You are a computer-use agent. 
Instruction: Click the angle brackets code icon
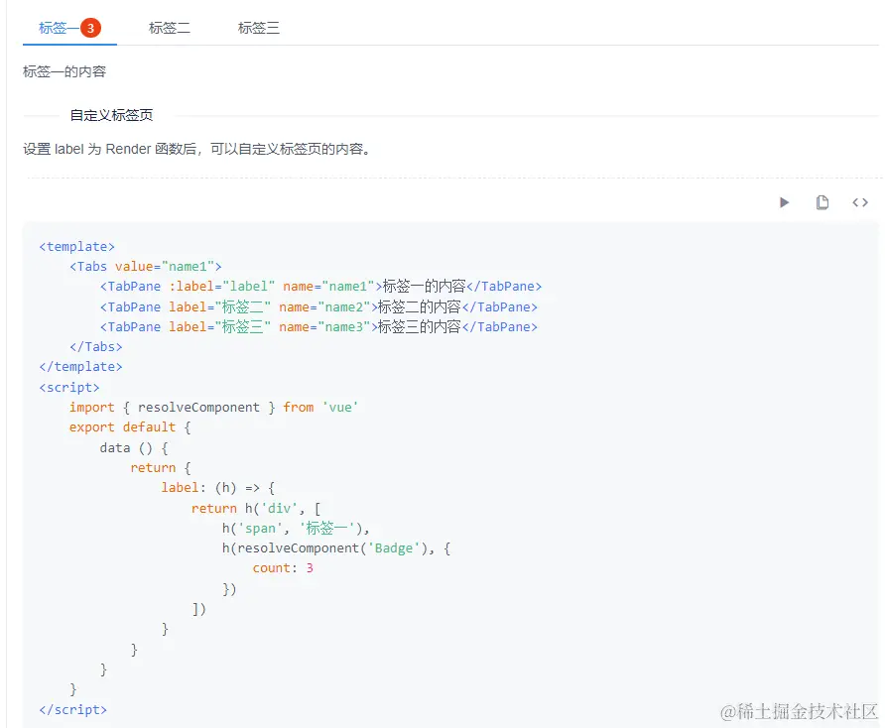coord(860,201)
